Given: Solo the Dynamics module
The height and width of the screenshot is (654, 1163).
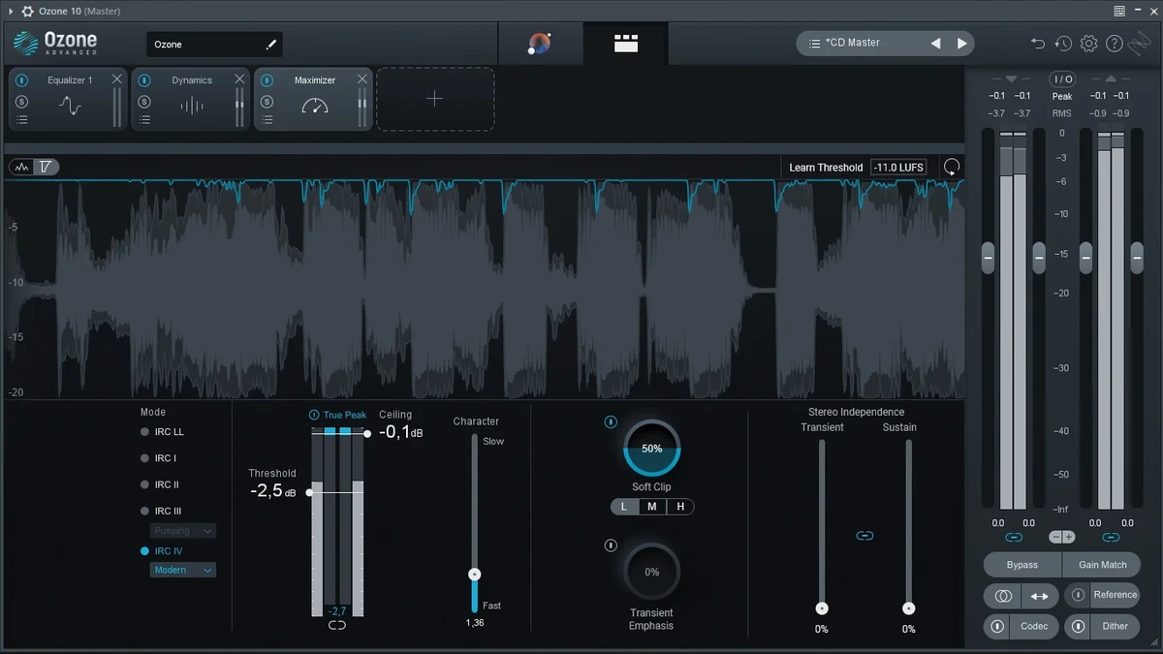Looking at the screenshot, I should [x=144, y=102].
